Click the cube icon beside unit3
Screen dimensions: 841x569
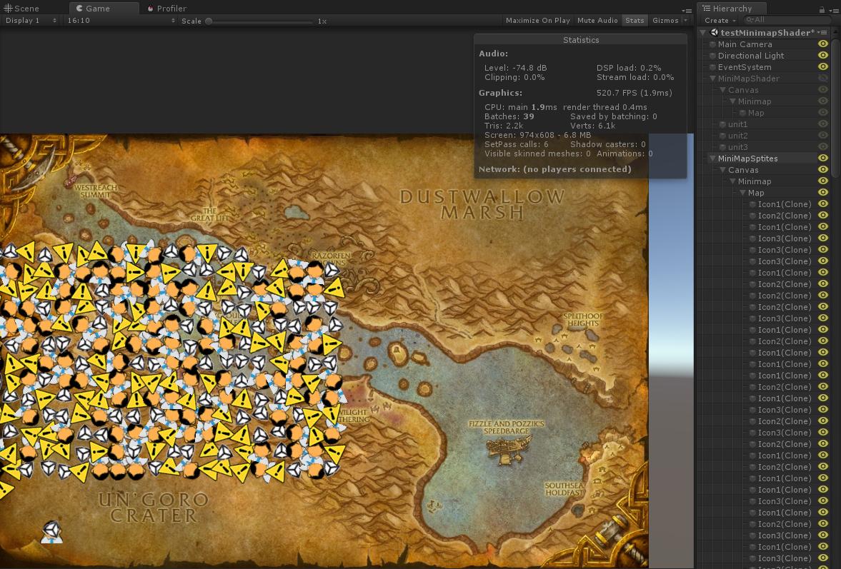(x=722, y=147)
